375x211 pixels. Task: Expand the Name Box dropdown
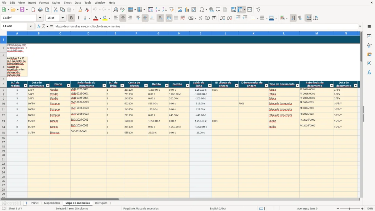(31, 26)
